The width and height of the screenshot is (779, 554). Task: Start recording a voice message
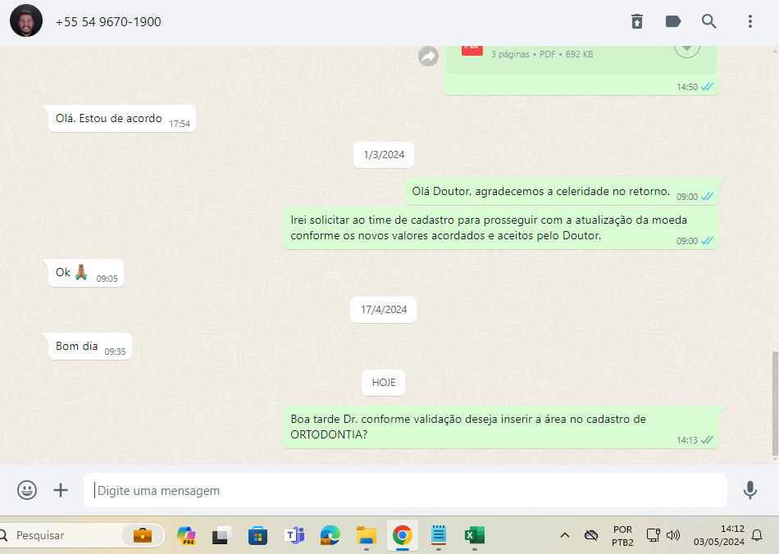pos(749,490)
